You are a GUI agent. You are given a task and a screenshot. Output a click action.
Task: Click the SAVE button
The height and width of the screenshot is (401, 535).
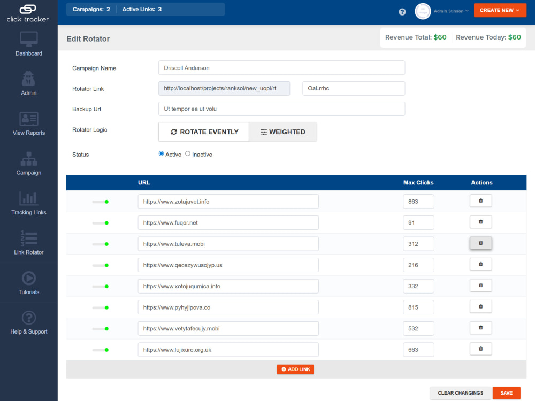506,393
